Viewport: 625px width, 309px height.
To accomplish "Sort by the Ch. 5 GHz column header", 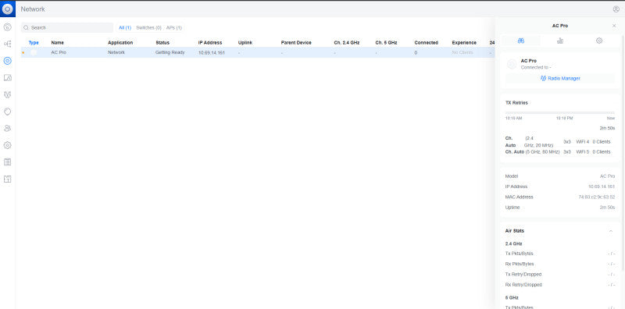I will tap(387, 43).
